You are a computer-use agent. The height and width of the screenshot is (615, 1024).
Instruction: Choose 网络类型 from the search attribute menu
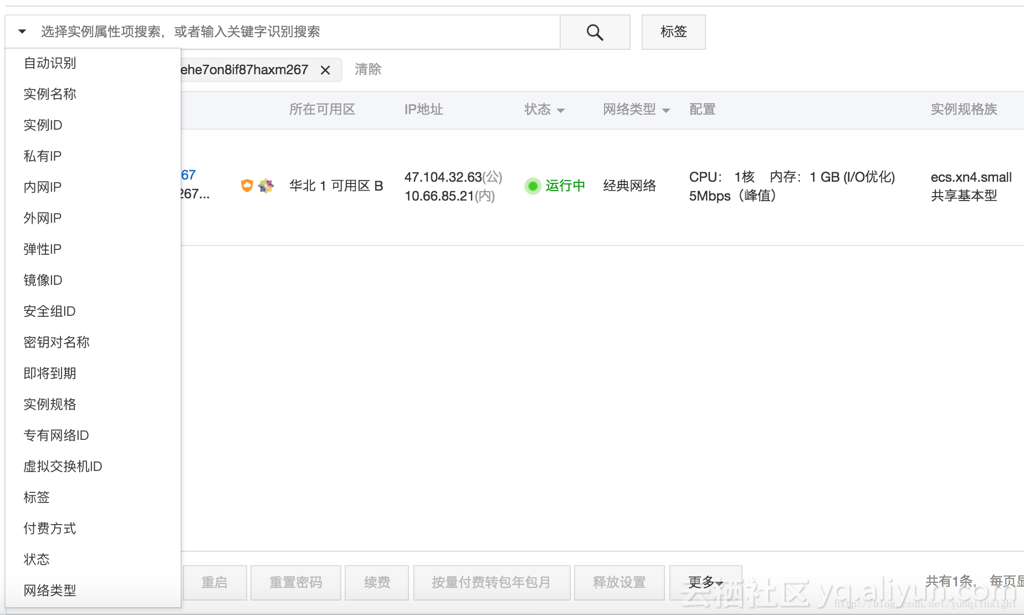[x=93, y=591]
